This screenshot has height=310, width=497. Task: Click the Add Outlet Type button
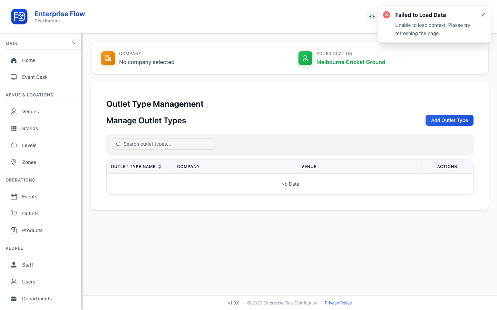coord(449,120)
